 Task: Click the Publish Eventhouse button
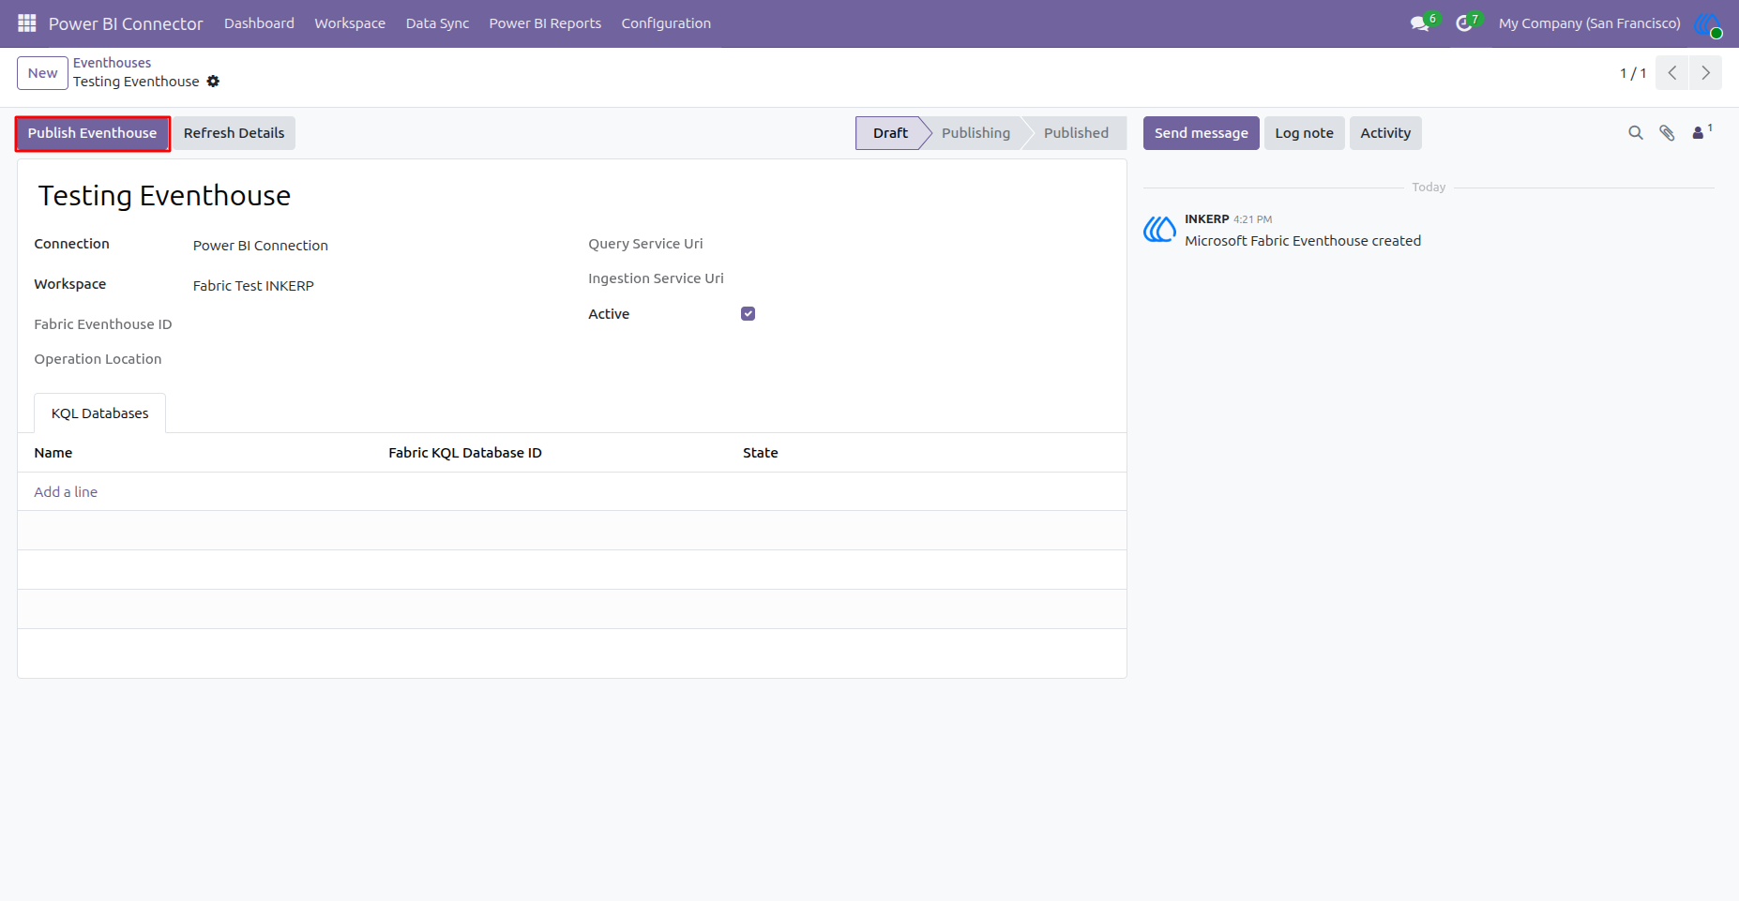[x=92, y=133]
